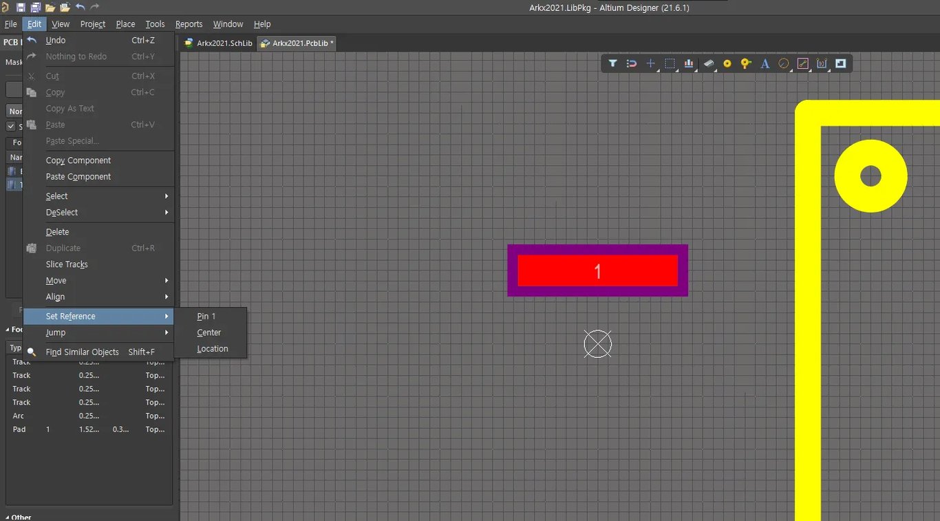940x521 pixels.
Task: Click the origin reference marker on canvas
Action: pyautogui.click(x=597, y=343)
